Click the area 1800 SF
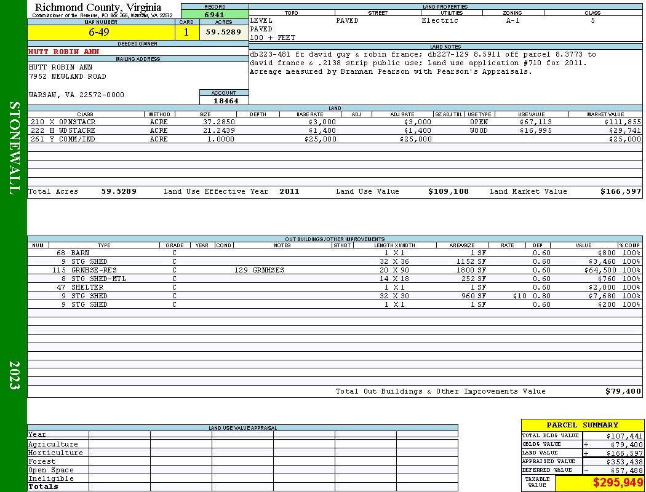646x492 pixels. tap(471, 271)
